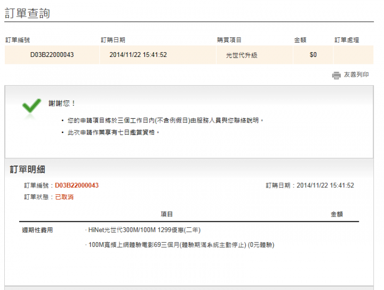Click the 訂單明細 section heading

(x=27, y=169)
